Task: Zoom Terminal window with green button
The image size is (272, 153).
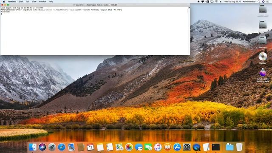Action: pyautogui.click(x=8, y=5)
